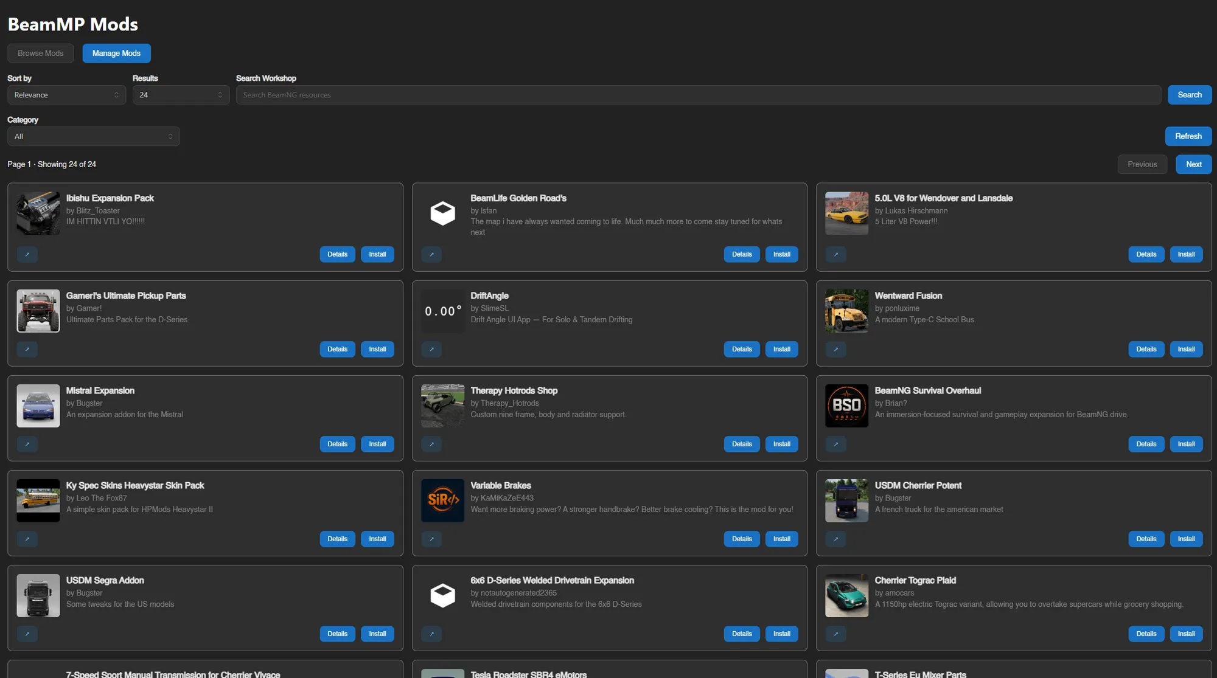View Details of Ibishu Expansion Pack
Viewport: 1217px width, 678px height.
click(337, 254)
